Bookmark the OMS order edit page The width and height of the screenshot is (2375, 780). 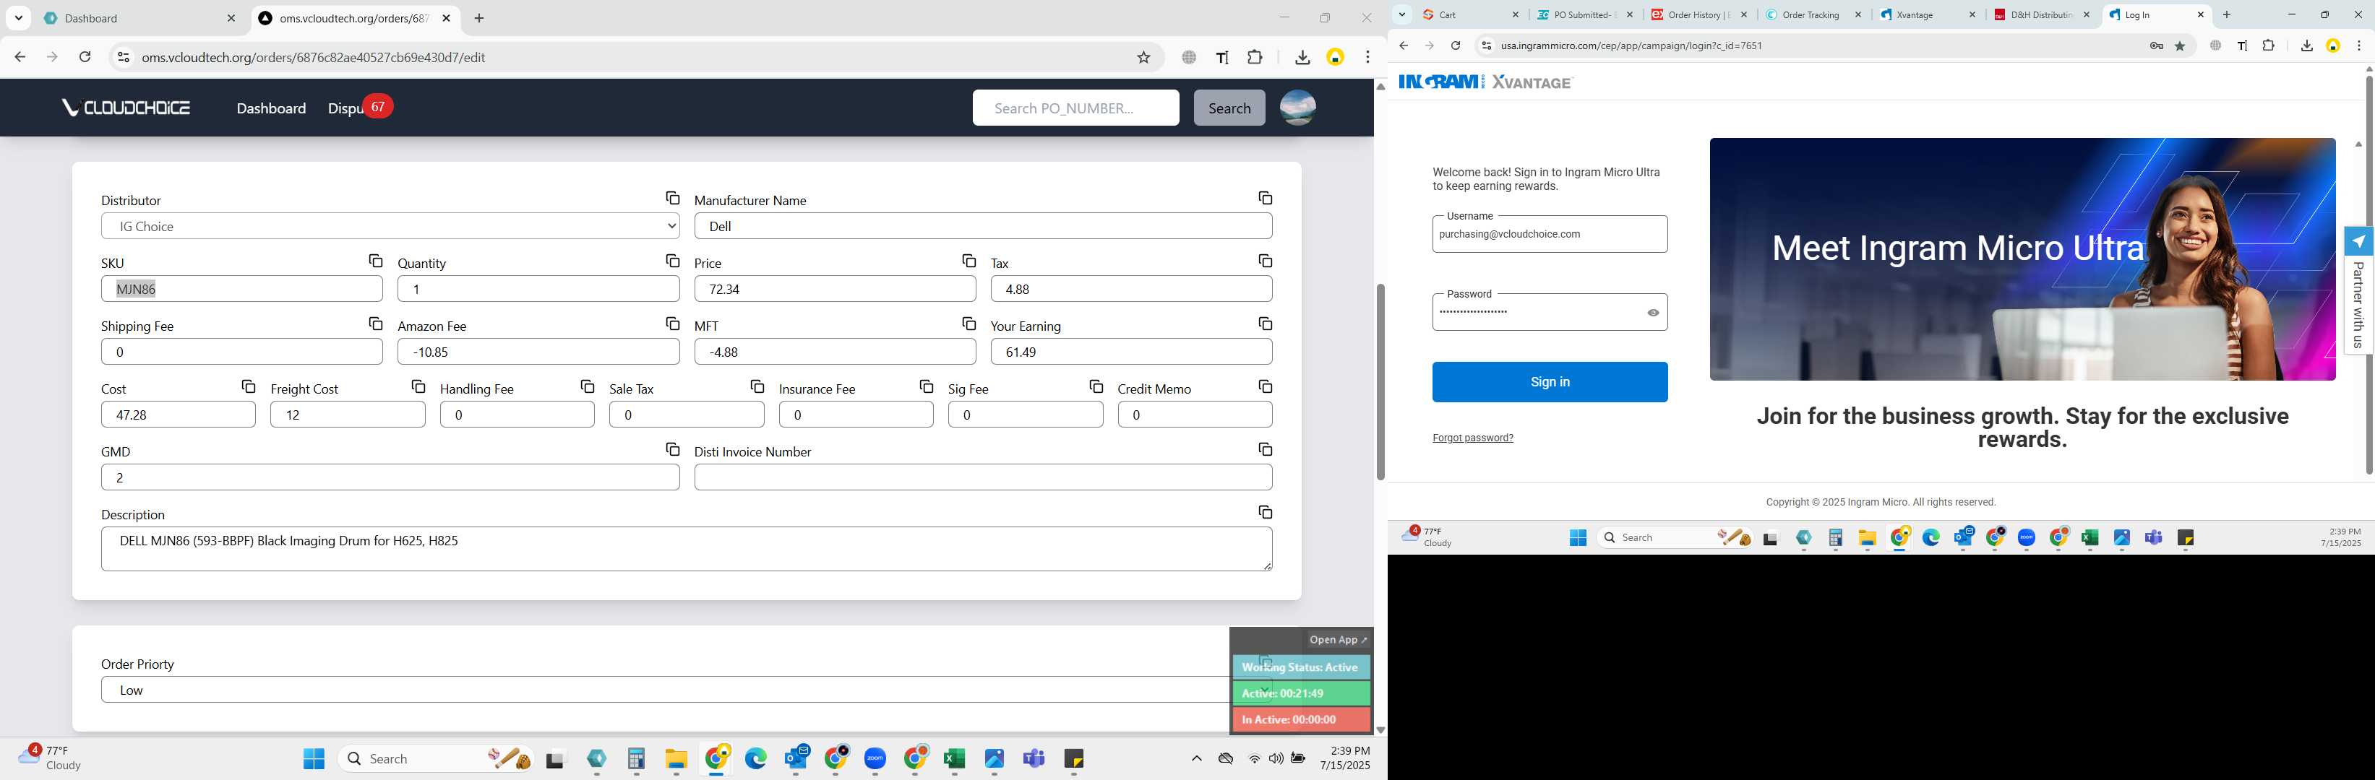pos(1143,57)
